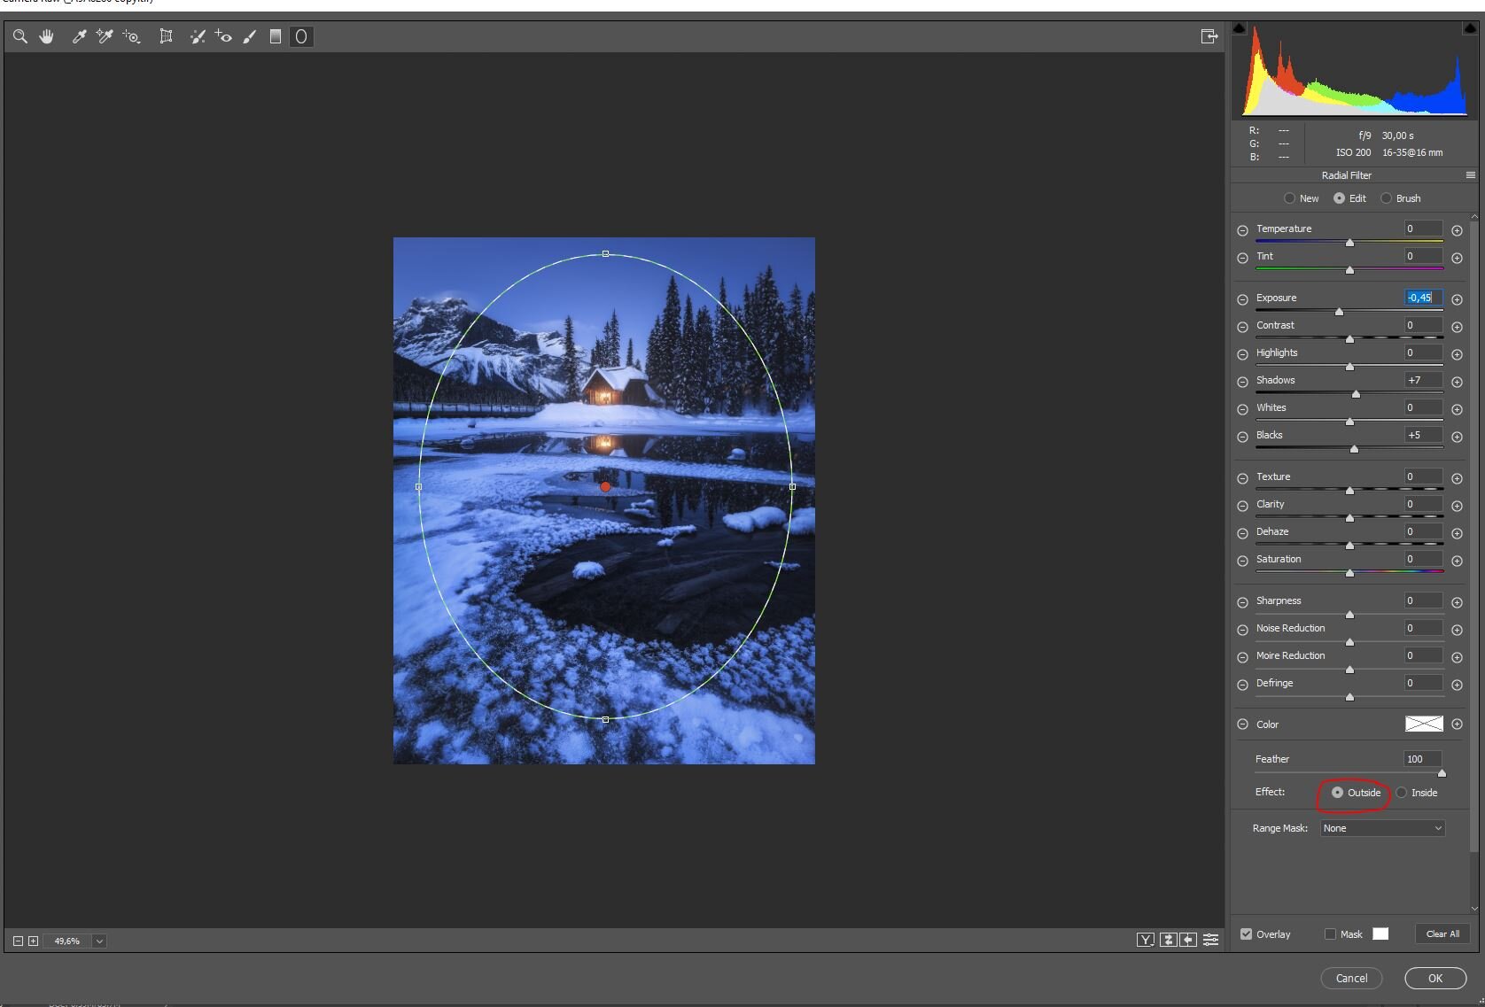Screen dimensions: 1485x1007
Task: Click the Blacks slider thumb
Action: point(1354,449)
